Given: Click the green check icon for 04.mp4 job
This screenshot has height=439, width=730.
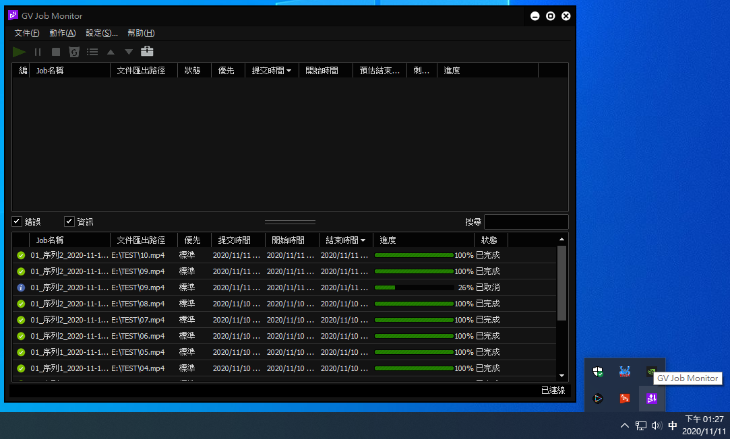Looking at the screenshot, I should coord(21,368).
